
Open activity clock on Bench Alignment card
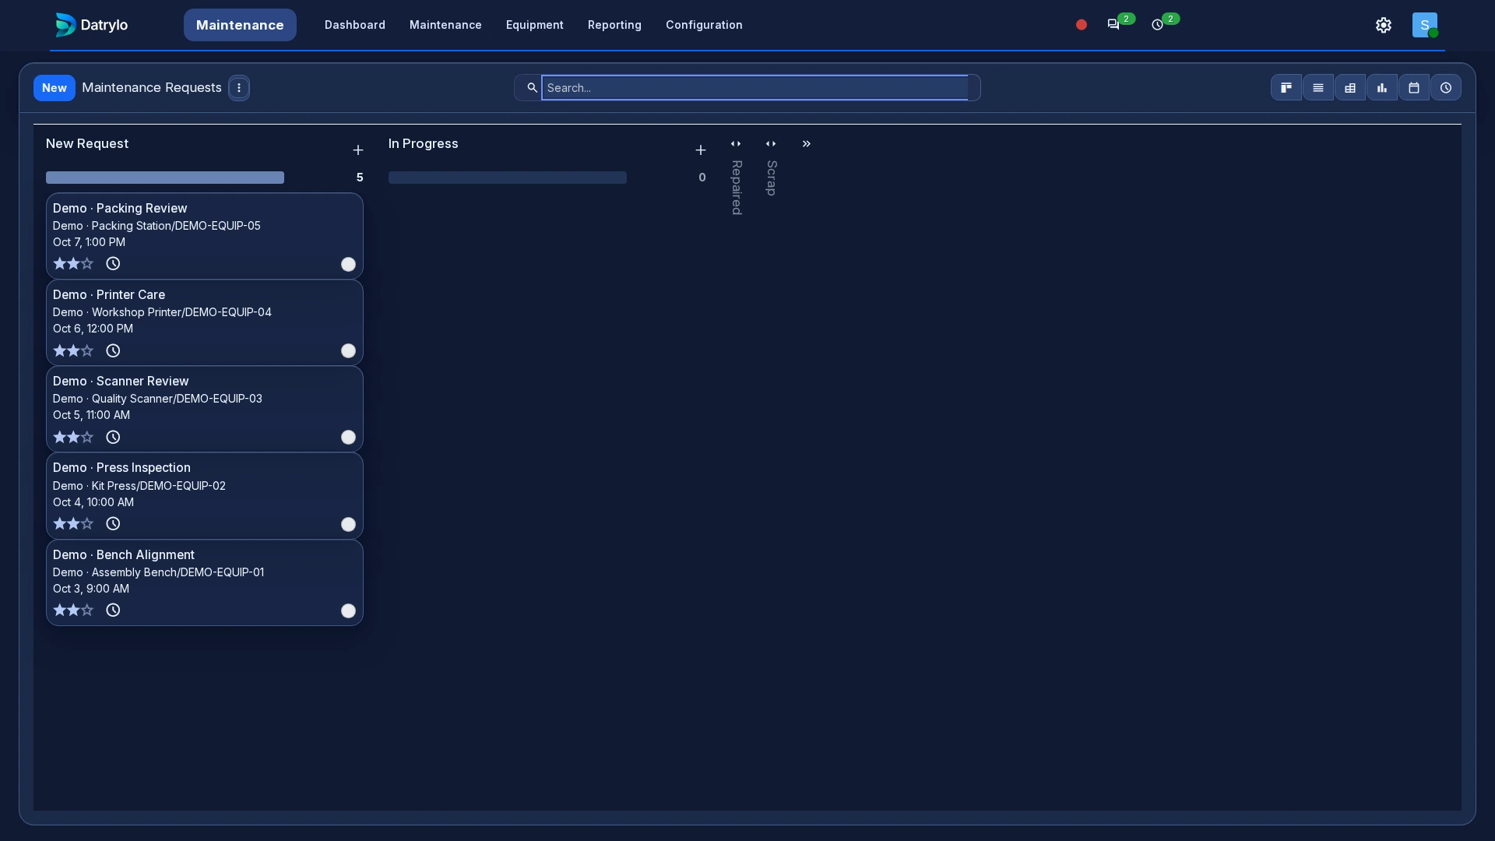coord(113,611)
